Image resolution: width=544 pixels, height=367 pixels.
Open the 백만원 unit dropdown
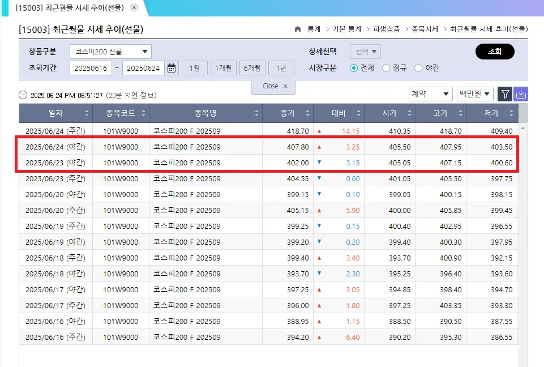[x=475, y=94]
